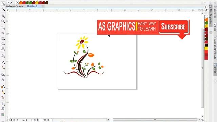Go to the next page
This screenshot has height=122, width=217.
click(x=32, y=120)
